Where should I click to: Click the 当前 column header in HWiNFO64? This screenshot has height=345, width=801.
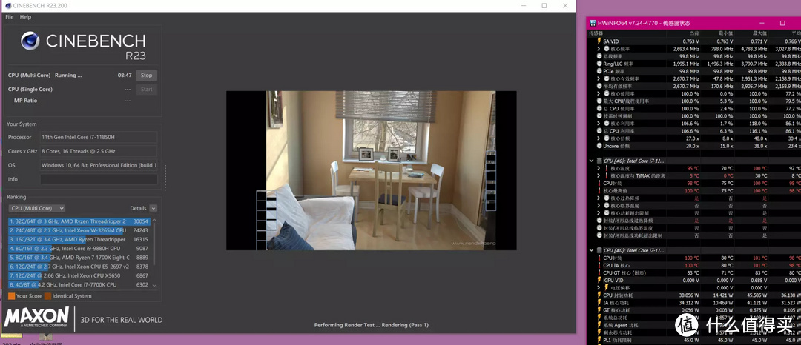coord(693,33)
